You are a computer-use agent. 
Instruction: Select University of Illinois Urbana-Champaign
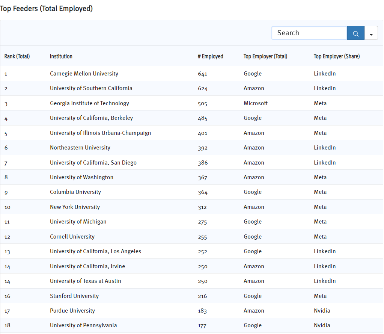click(100, 133)
